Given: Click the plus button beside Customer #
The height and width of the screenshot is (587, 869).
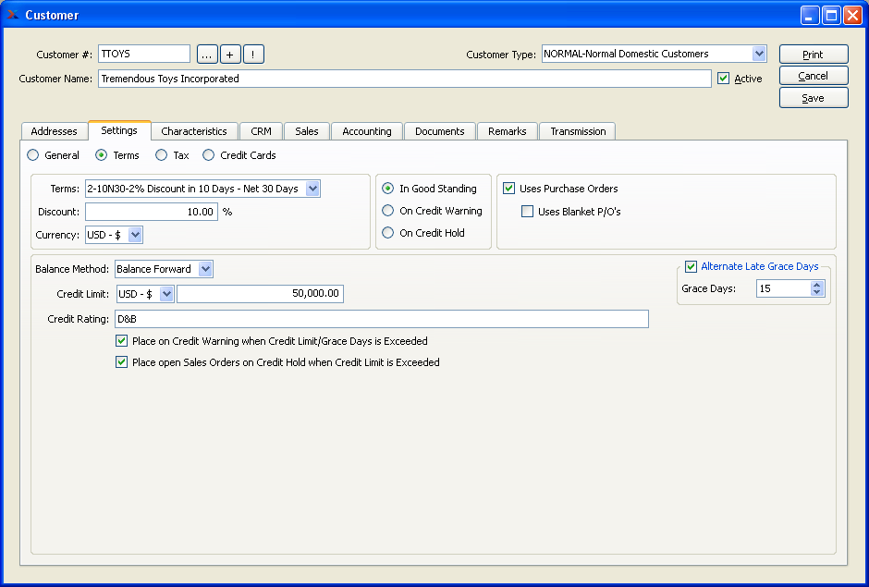Looking at the screenshot, I should pyautogui.click(x=230, y=55).
